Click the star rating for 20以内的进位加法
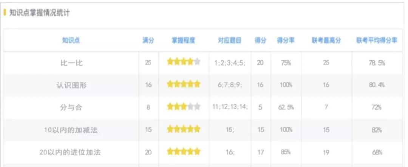408x167 pixels. tap(184, 152)
